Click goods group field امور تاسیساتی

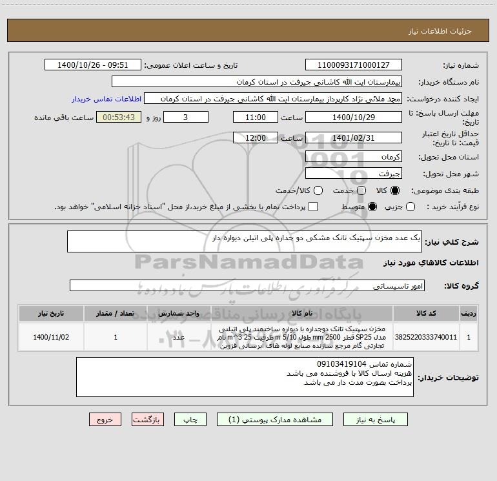(x=247, y=285)
